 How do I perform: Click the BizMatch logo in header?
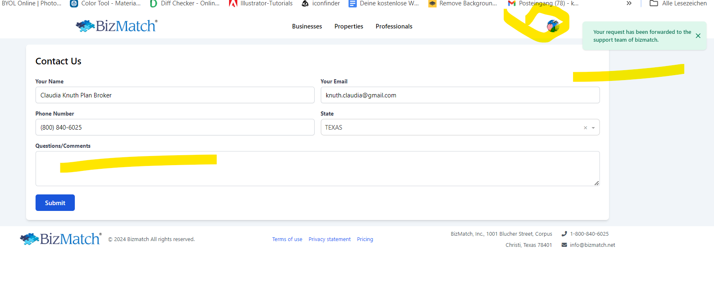pyautogui.click(x=116, y=26)
